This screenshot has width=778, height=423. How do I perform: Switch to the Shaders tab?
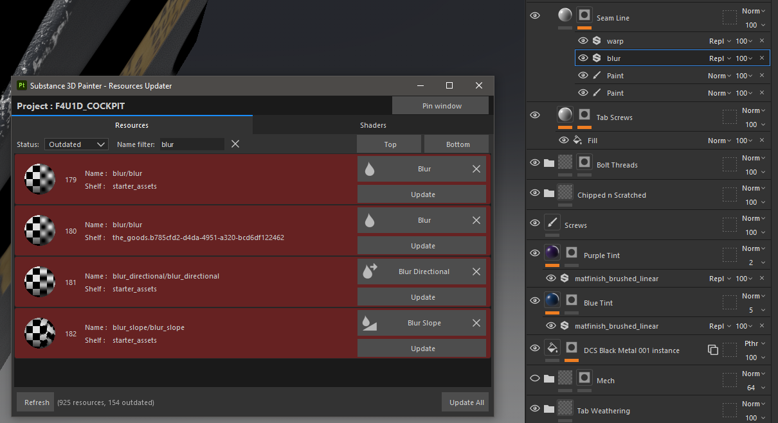click(x=373, y=125)
